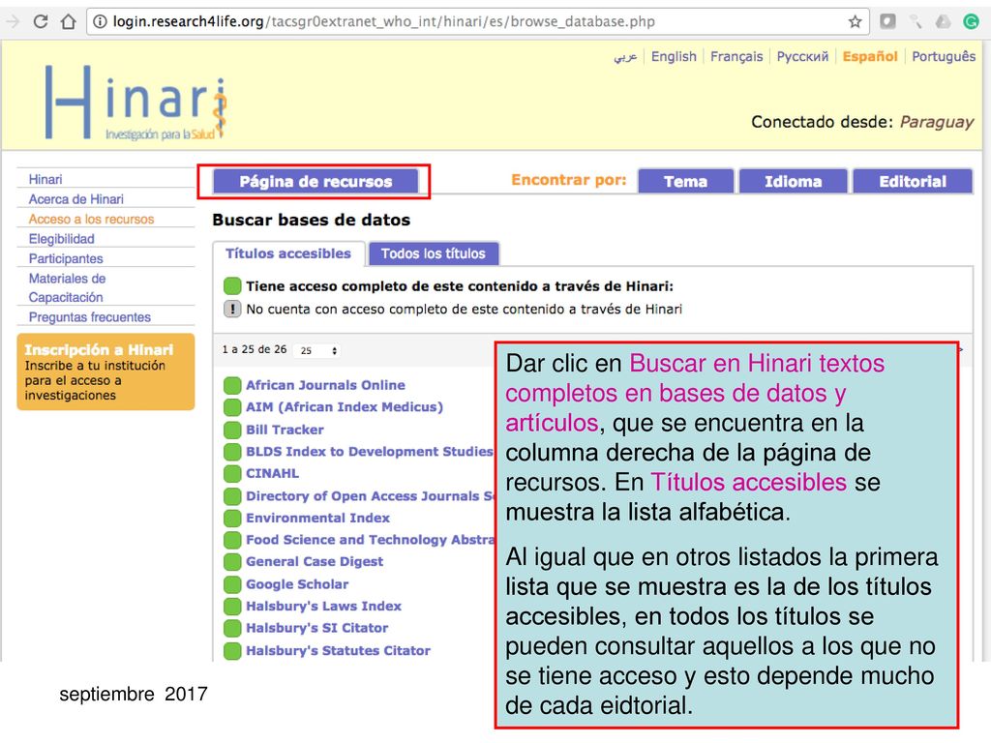
Task: Open Acerca de Hinari sidebar item
Action: 75,199
